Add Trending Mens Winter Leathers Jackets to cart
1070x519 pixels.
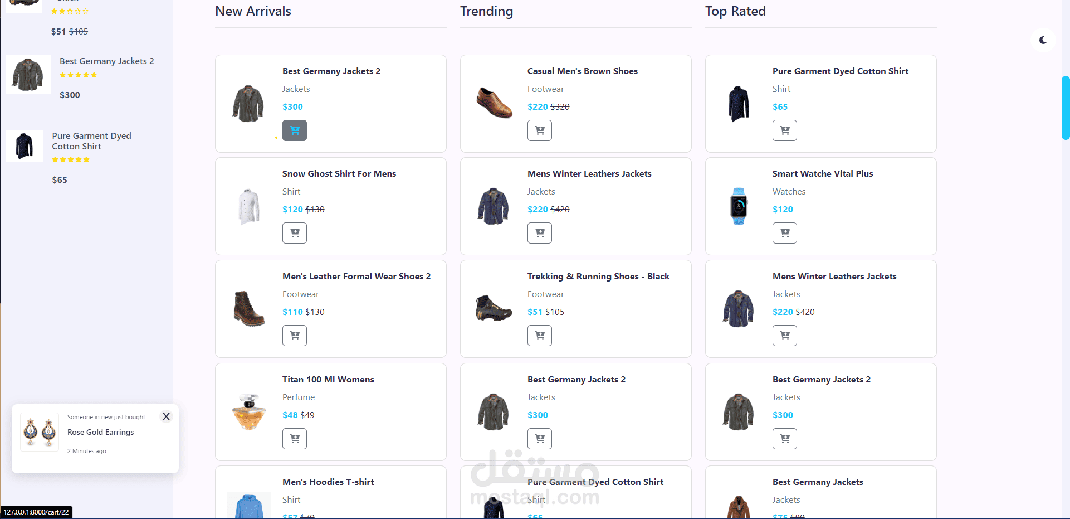coord(540,233)
